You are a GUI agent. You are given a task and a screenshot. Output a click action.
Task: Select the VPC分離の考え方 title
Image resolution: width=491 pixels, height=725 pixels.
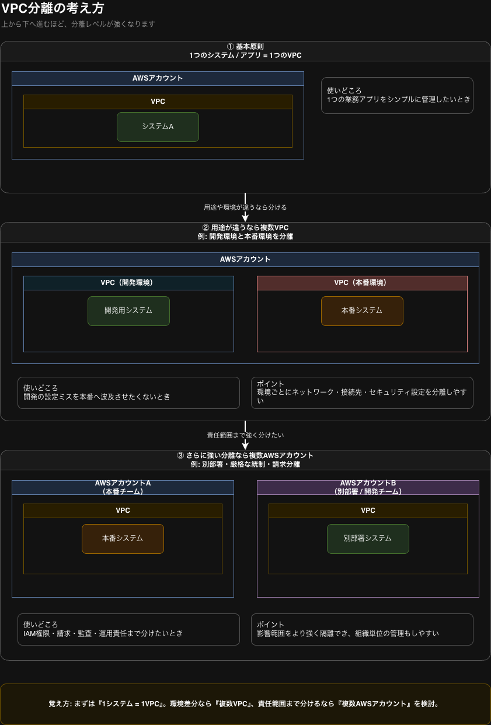tap(58, 9)
